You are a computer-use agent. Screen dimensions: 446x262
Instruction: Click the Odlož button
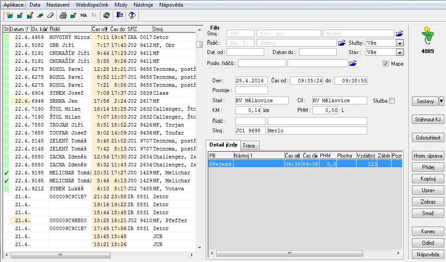pos(428,243)
